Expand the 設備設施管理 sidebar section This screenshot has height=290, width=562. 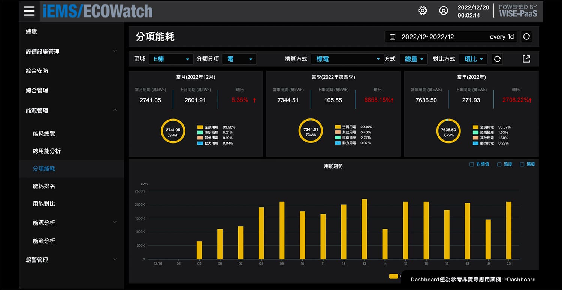[71, 52]
